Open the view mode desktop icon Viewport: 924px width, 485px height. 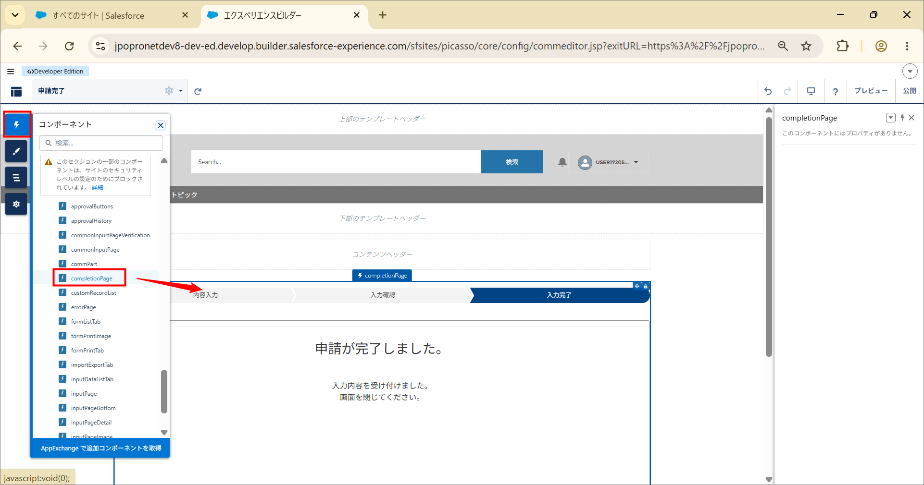[811, 91]
